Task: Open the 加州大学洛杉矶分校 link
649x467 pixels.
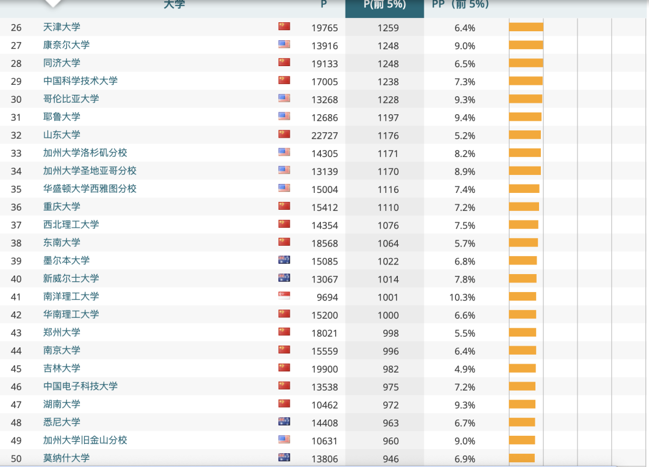Action: [85, 153]
